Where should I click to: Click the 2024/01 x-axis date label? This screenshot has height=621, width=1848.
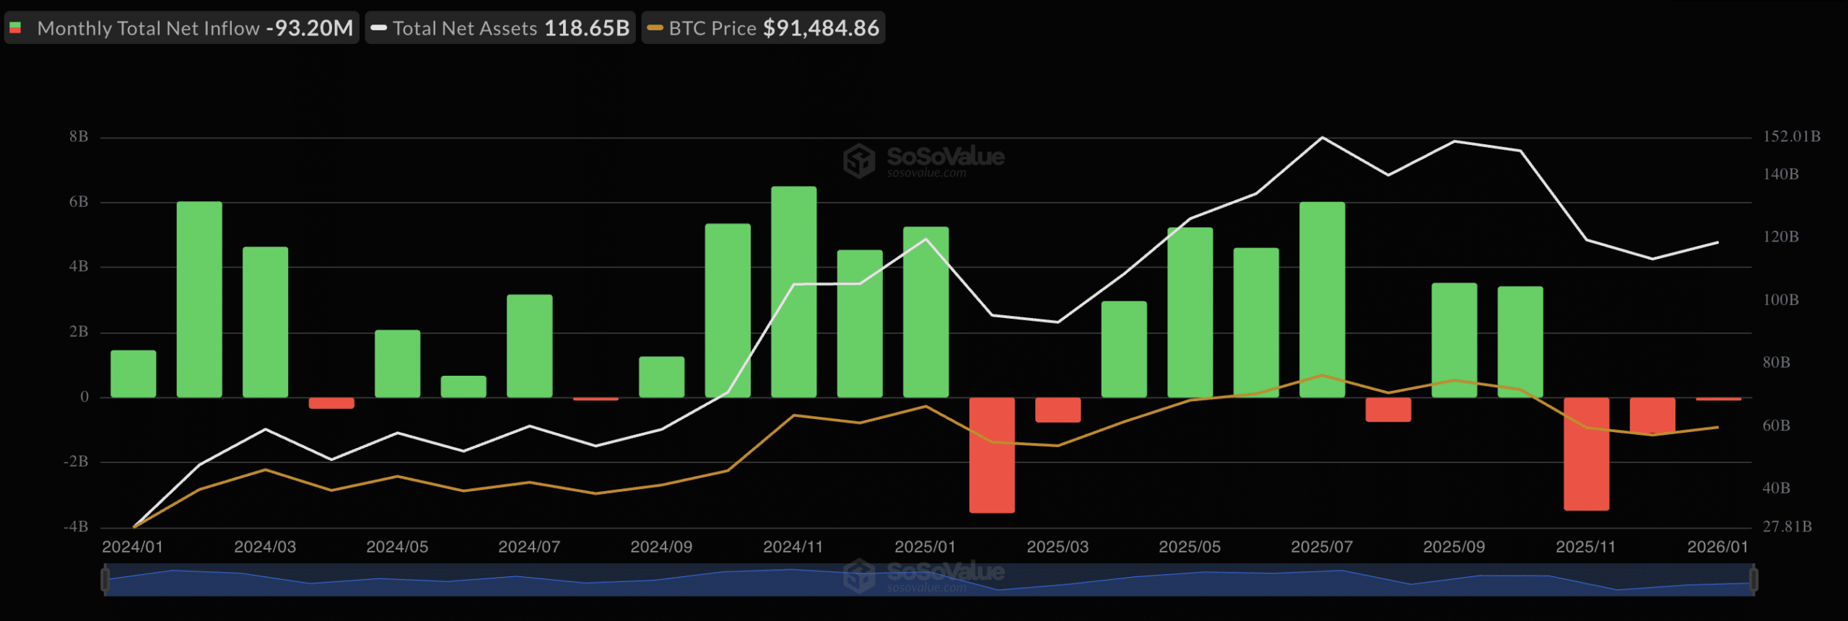tap(132, 547)
